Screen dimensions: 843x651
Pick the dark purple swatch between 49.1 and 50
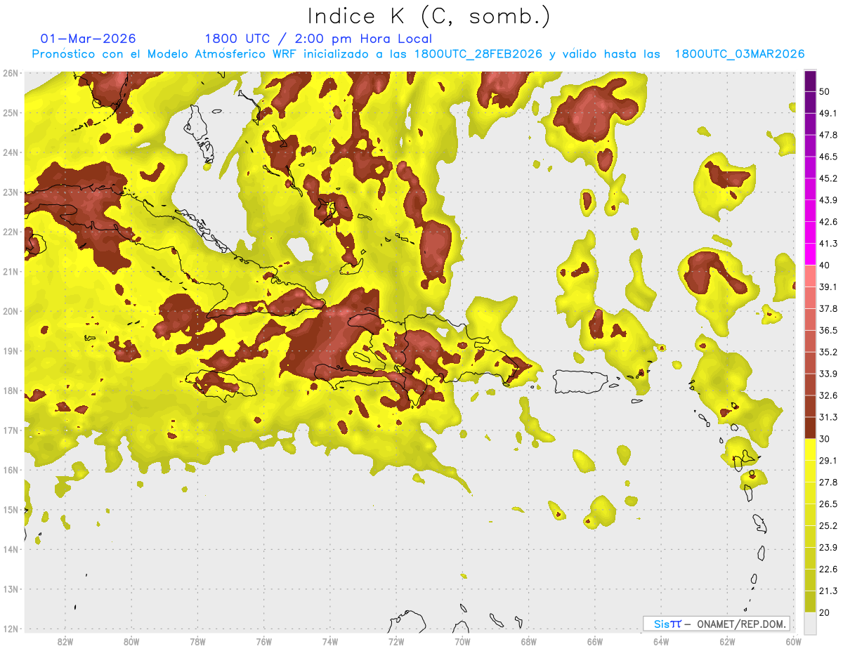[x=810, y=102]
